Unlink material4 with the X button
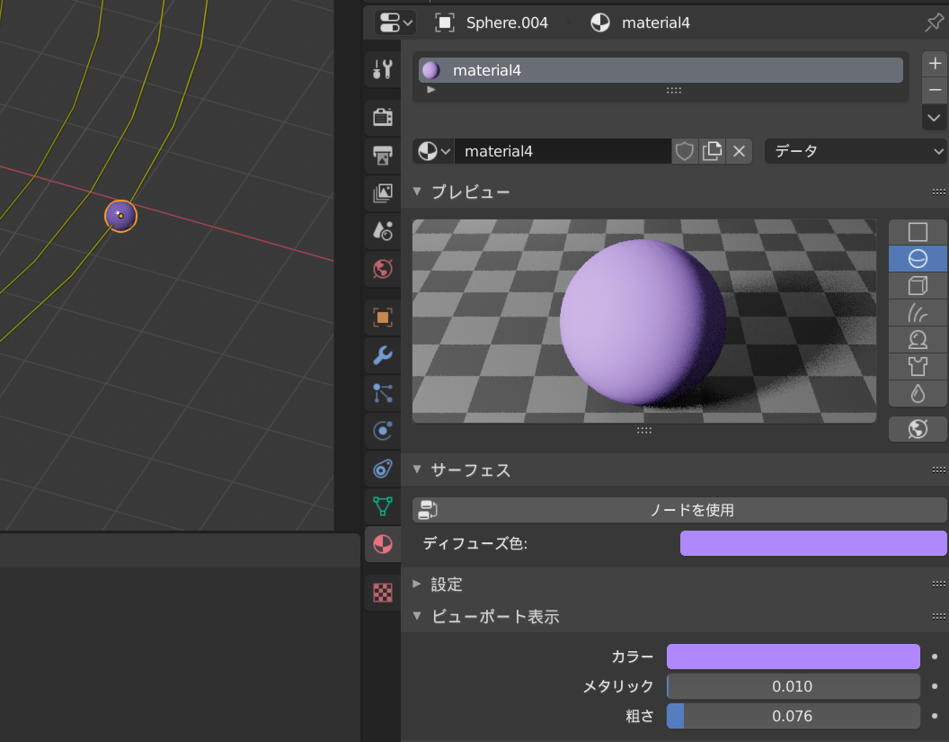The width and height of the screenshot is (949, 742). pyautogui.click(x=739, y=151)
